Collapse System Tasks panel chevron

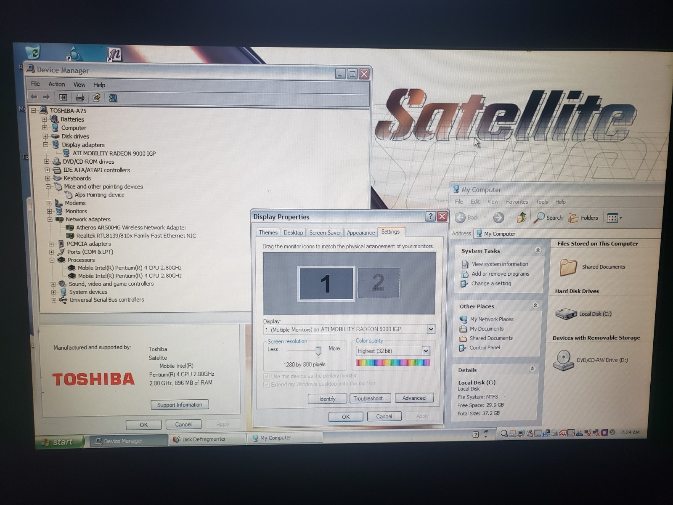pyautogui.click(x=538, y=250)
